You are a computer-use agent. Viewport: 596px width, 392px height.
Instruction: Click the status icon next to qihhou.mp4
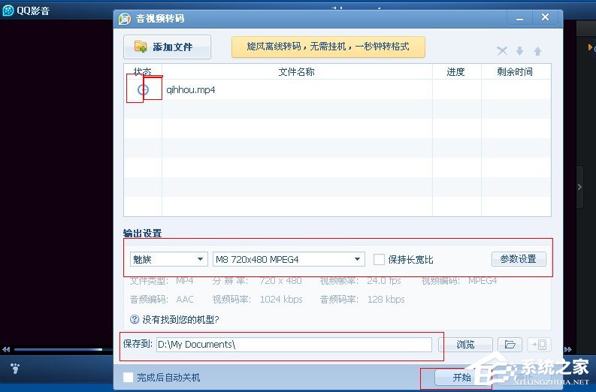point(143,89)
